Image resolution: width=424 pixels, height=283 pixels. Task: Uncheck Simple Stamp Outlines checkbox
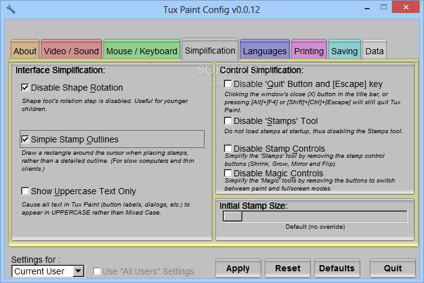(x=25, y=139)
